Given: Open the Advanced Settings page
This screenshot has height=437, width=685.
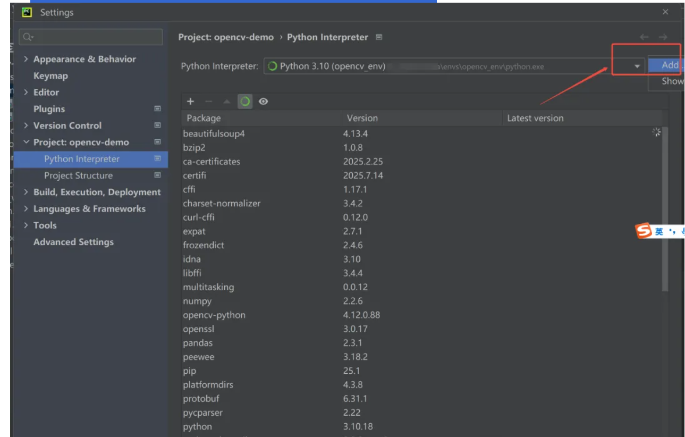Looking at the screenshot, I should 73,242.
